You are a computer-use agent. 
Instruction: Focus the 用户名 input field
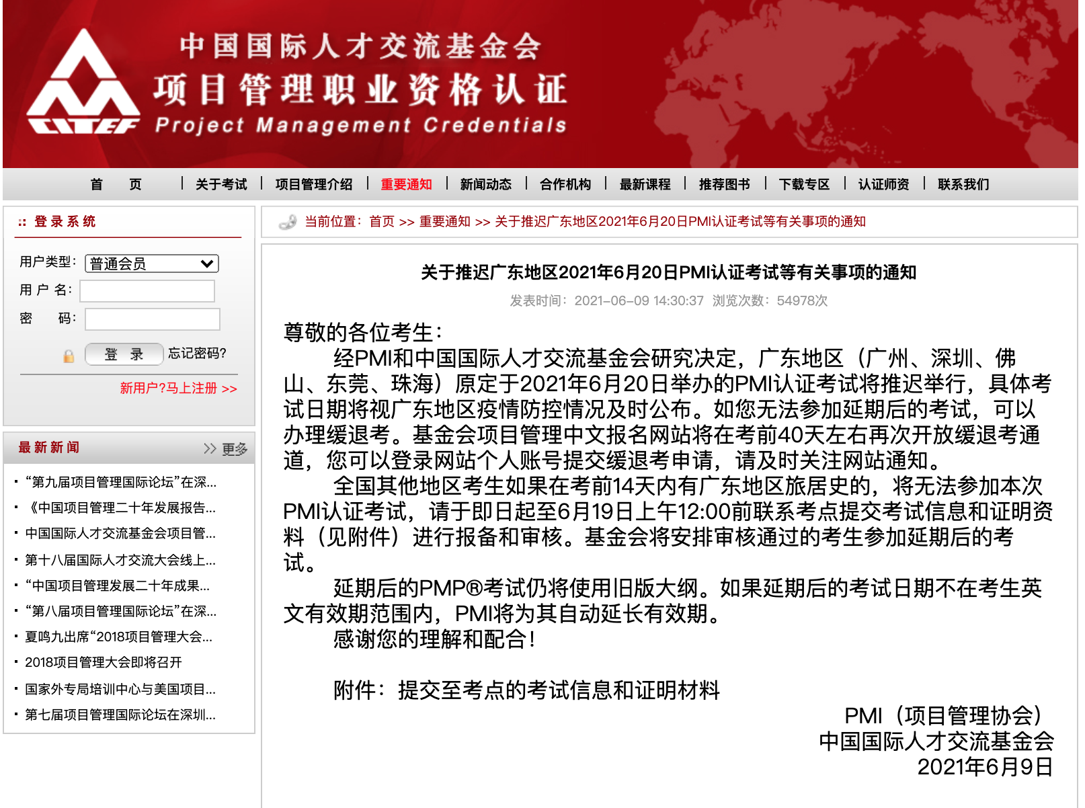pos(147,291)
